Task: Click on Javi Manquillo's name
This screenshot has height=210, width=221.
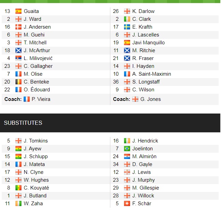Action: pos(149,43)
